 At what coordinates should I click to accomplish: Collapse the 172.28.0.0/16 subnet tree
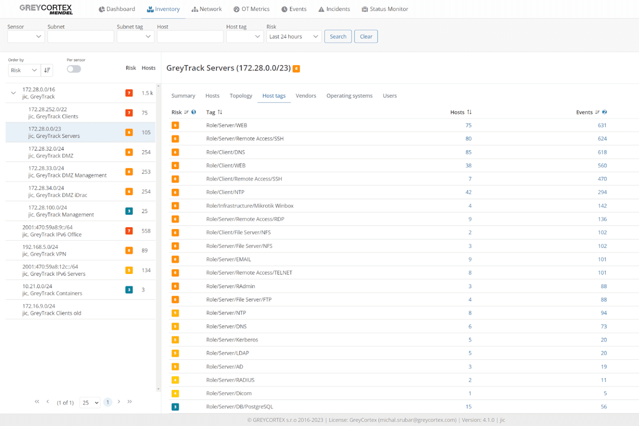pyautogui.click(x=14, y=93)
